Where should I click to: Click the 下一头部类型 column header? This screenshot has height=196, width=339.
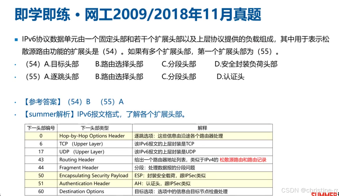point(95,128)
